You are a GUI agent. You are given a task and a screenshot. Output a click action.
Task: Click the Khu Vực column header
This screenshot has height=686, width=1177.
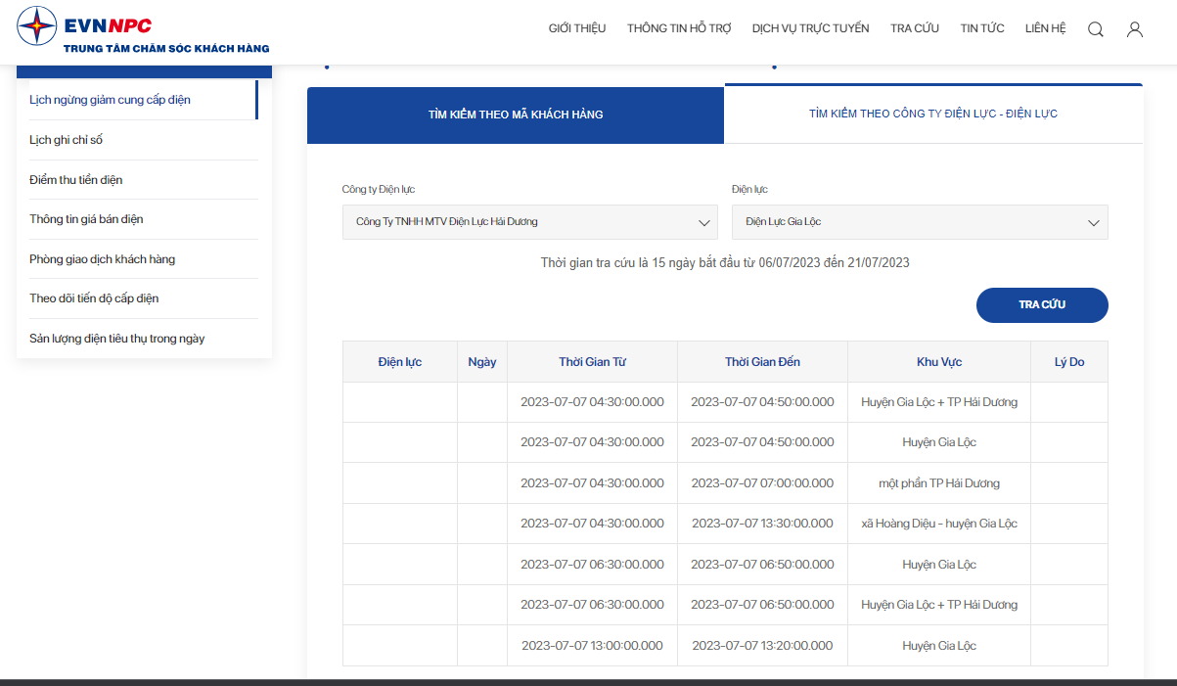[939, 362]
